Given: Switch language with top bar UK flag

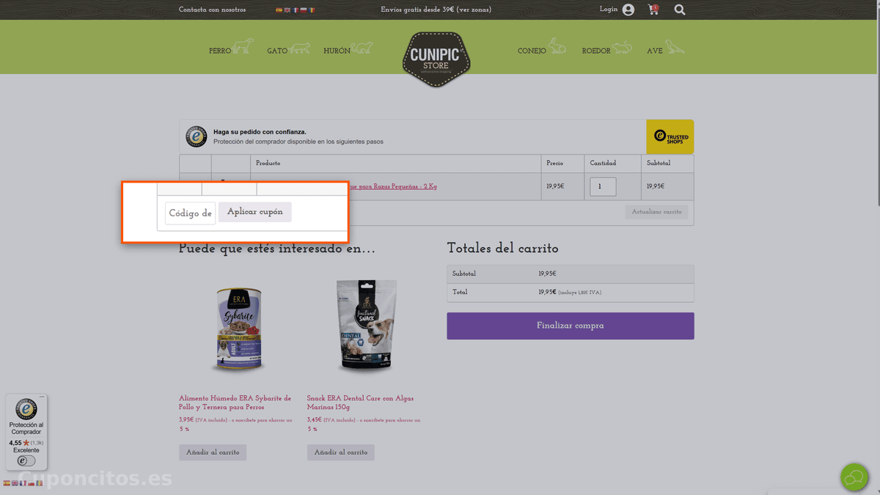Looking at the screenshot, I should [287, 10].
